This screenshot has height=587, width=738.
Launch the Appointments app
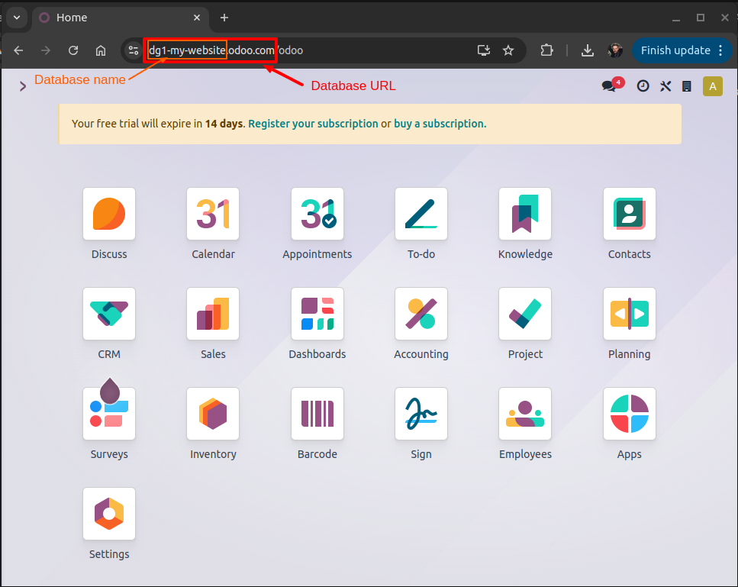(x=317, y=214)
